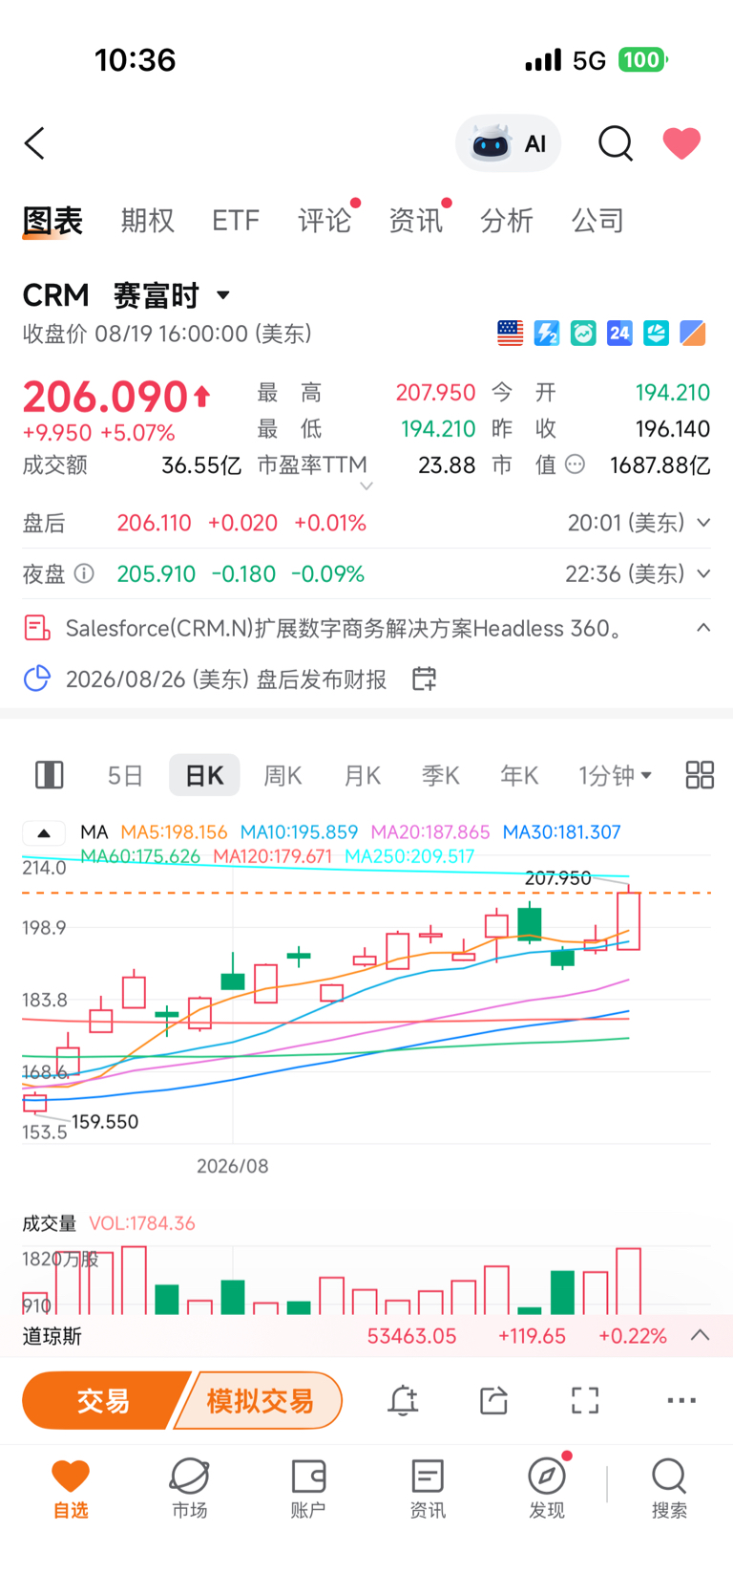This screenshot has width=733, height=1596.
Task: Tap the blue 24 hour trading icon
Action: click(x=619, y=333)
